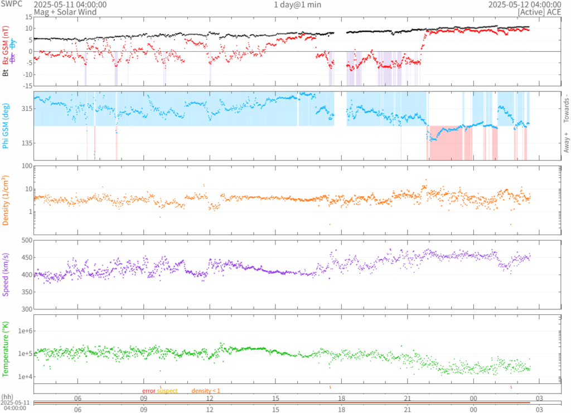Click the yellow suspect legend label
The height and width of the screenshot is (413, 571).
pos(167,391)
